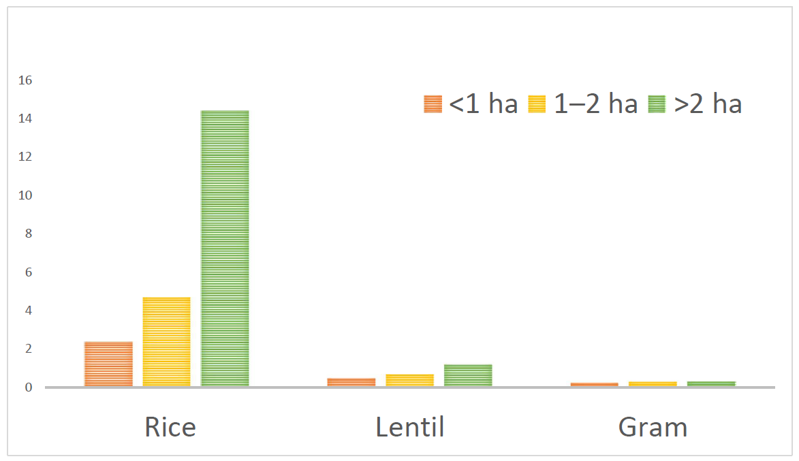799x461 pixels.
Task: Select the <1 ha legend label
Action: [x=483, y=104]
